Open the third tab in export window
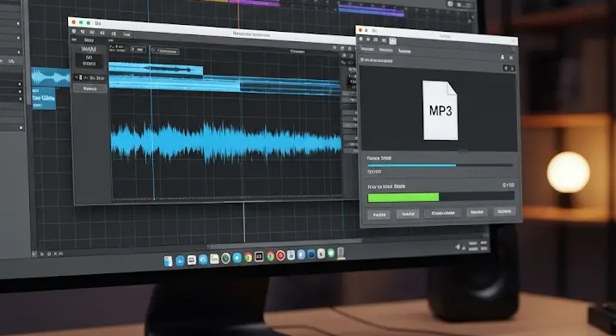This screenshot has width=616, height=336. 404,51
